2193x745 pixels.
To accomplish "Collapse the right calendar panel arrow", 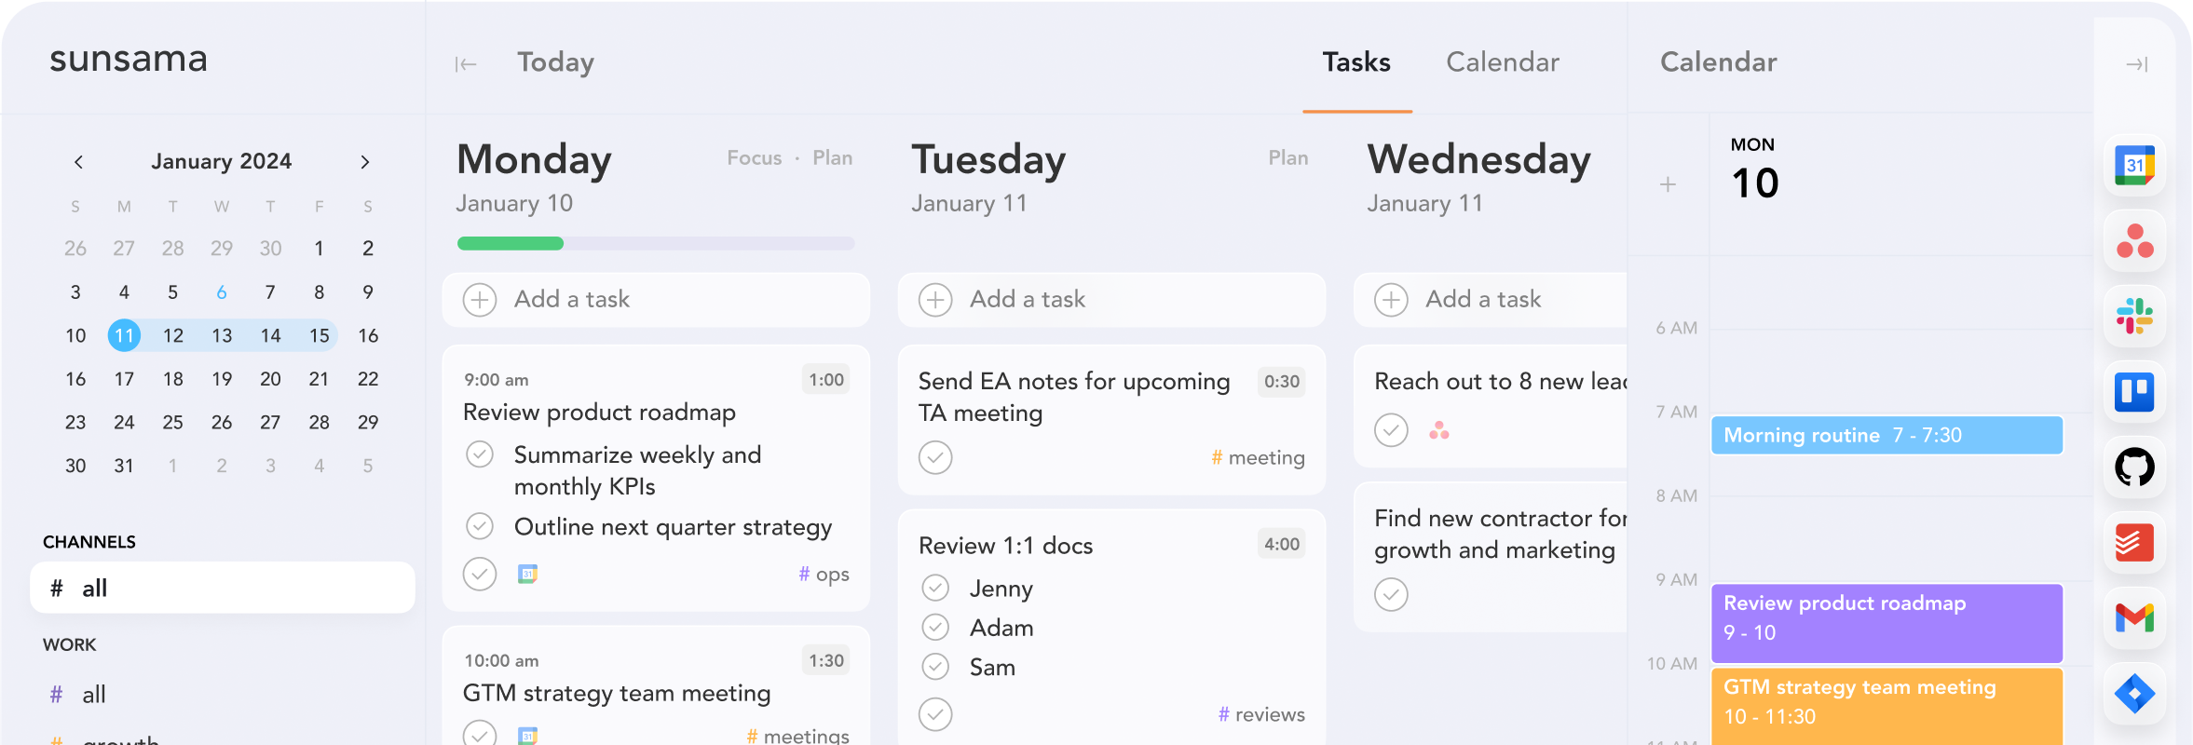I will (2137, 64).
